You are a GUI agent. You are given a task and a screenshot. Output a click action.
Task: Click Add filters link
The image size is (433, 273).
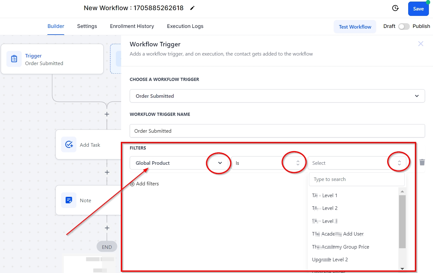click(144, 184)
